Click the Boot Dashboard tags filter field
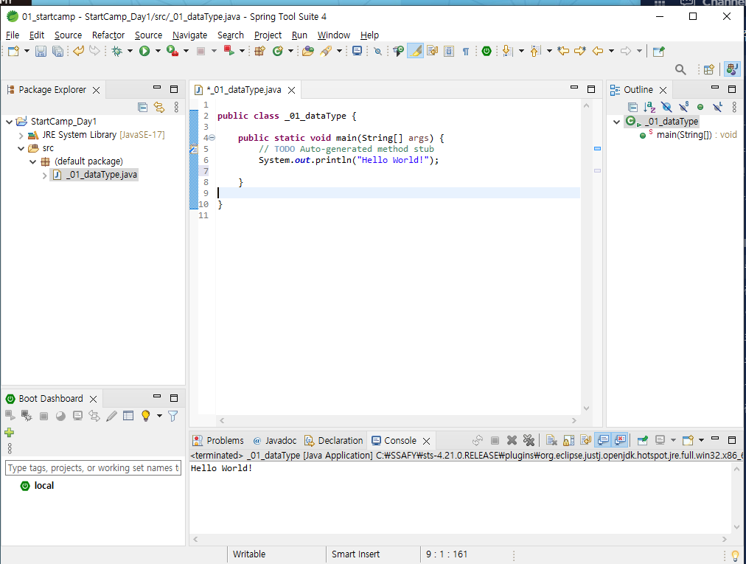This screenshot has width=746, height=564. [93, 468]
